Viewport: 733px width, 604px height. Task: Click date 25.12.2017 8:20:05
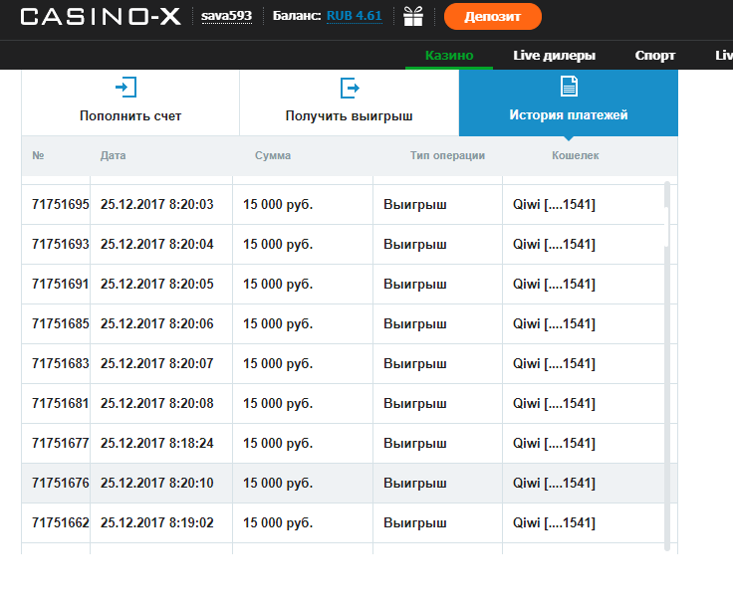[x=157, y=284]
